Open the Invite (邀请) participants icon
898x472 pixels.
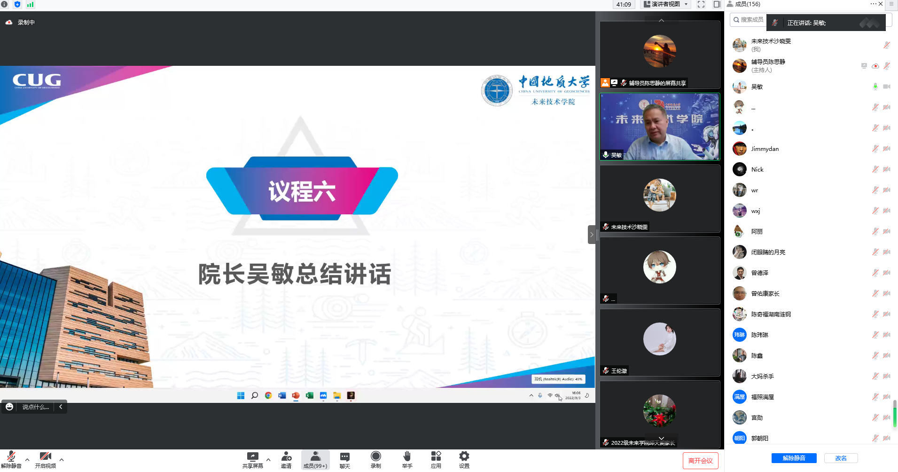(286, 459)
